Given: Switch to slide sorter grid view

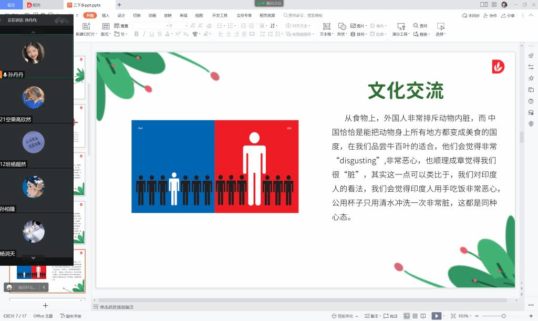Looking at the screenshot, I should [x=416, y=316].
